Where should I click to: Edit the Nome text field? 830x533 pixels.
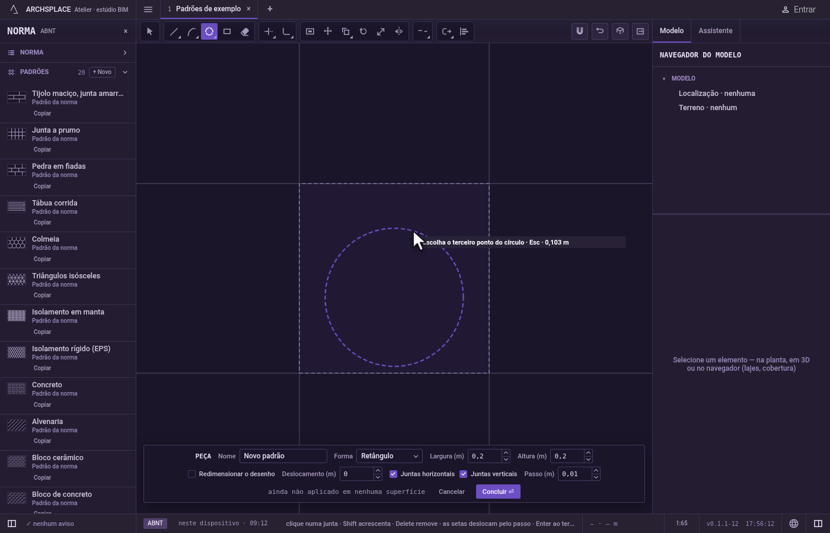pyautogui.click(x=283, y=456)
